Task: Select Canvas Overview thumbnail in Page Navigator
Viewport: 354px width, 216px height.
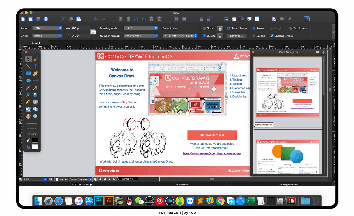Action: (288, 92)
